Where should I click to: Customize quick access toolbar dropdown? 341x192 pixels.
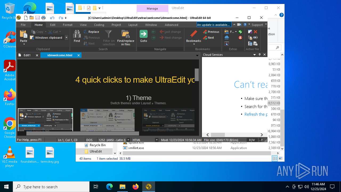(66, 18)
